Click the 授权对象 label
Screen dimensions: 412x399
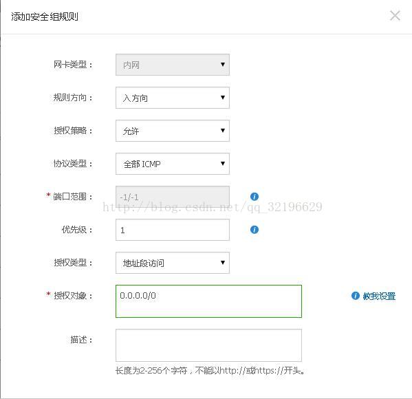[73, 296]
